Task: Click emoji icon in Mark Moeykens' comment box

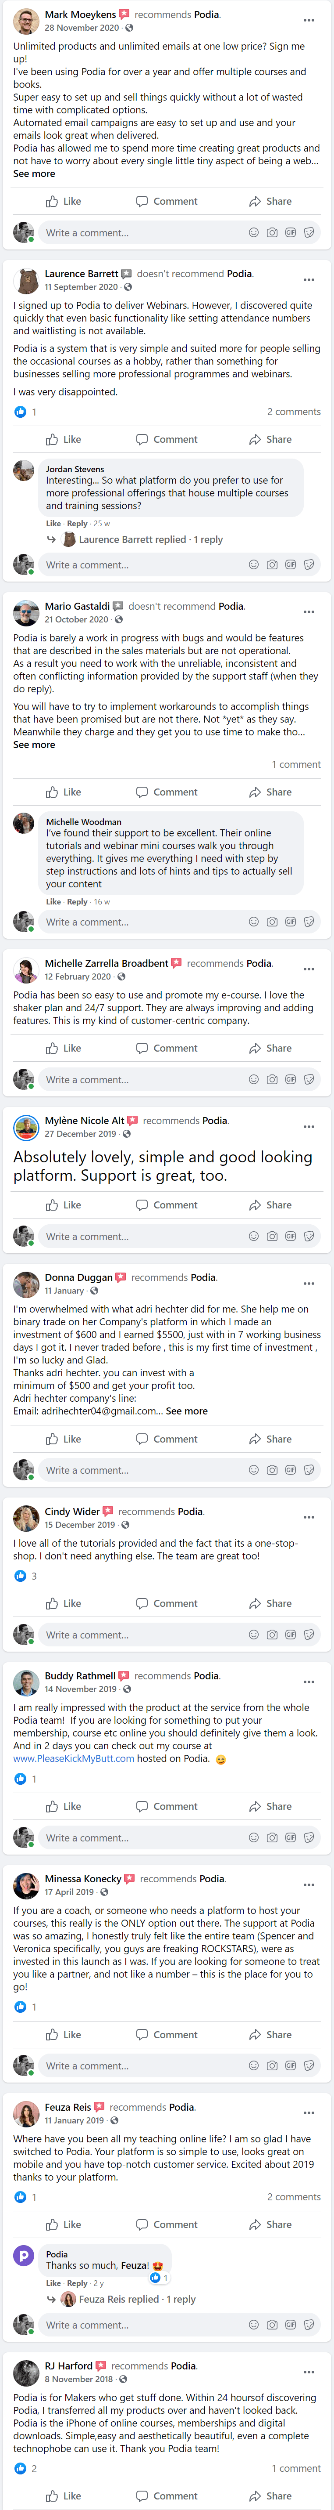Action: point(254,233)
